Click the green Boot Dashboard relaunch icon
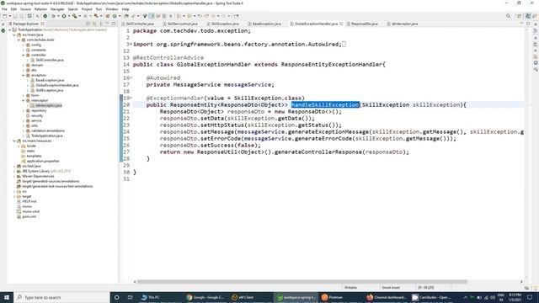539x303 pixels. click(45, 16)
